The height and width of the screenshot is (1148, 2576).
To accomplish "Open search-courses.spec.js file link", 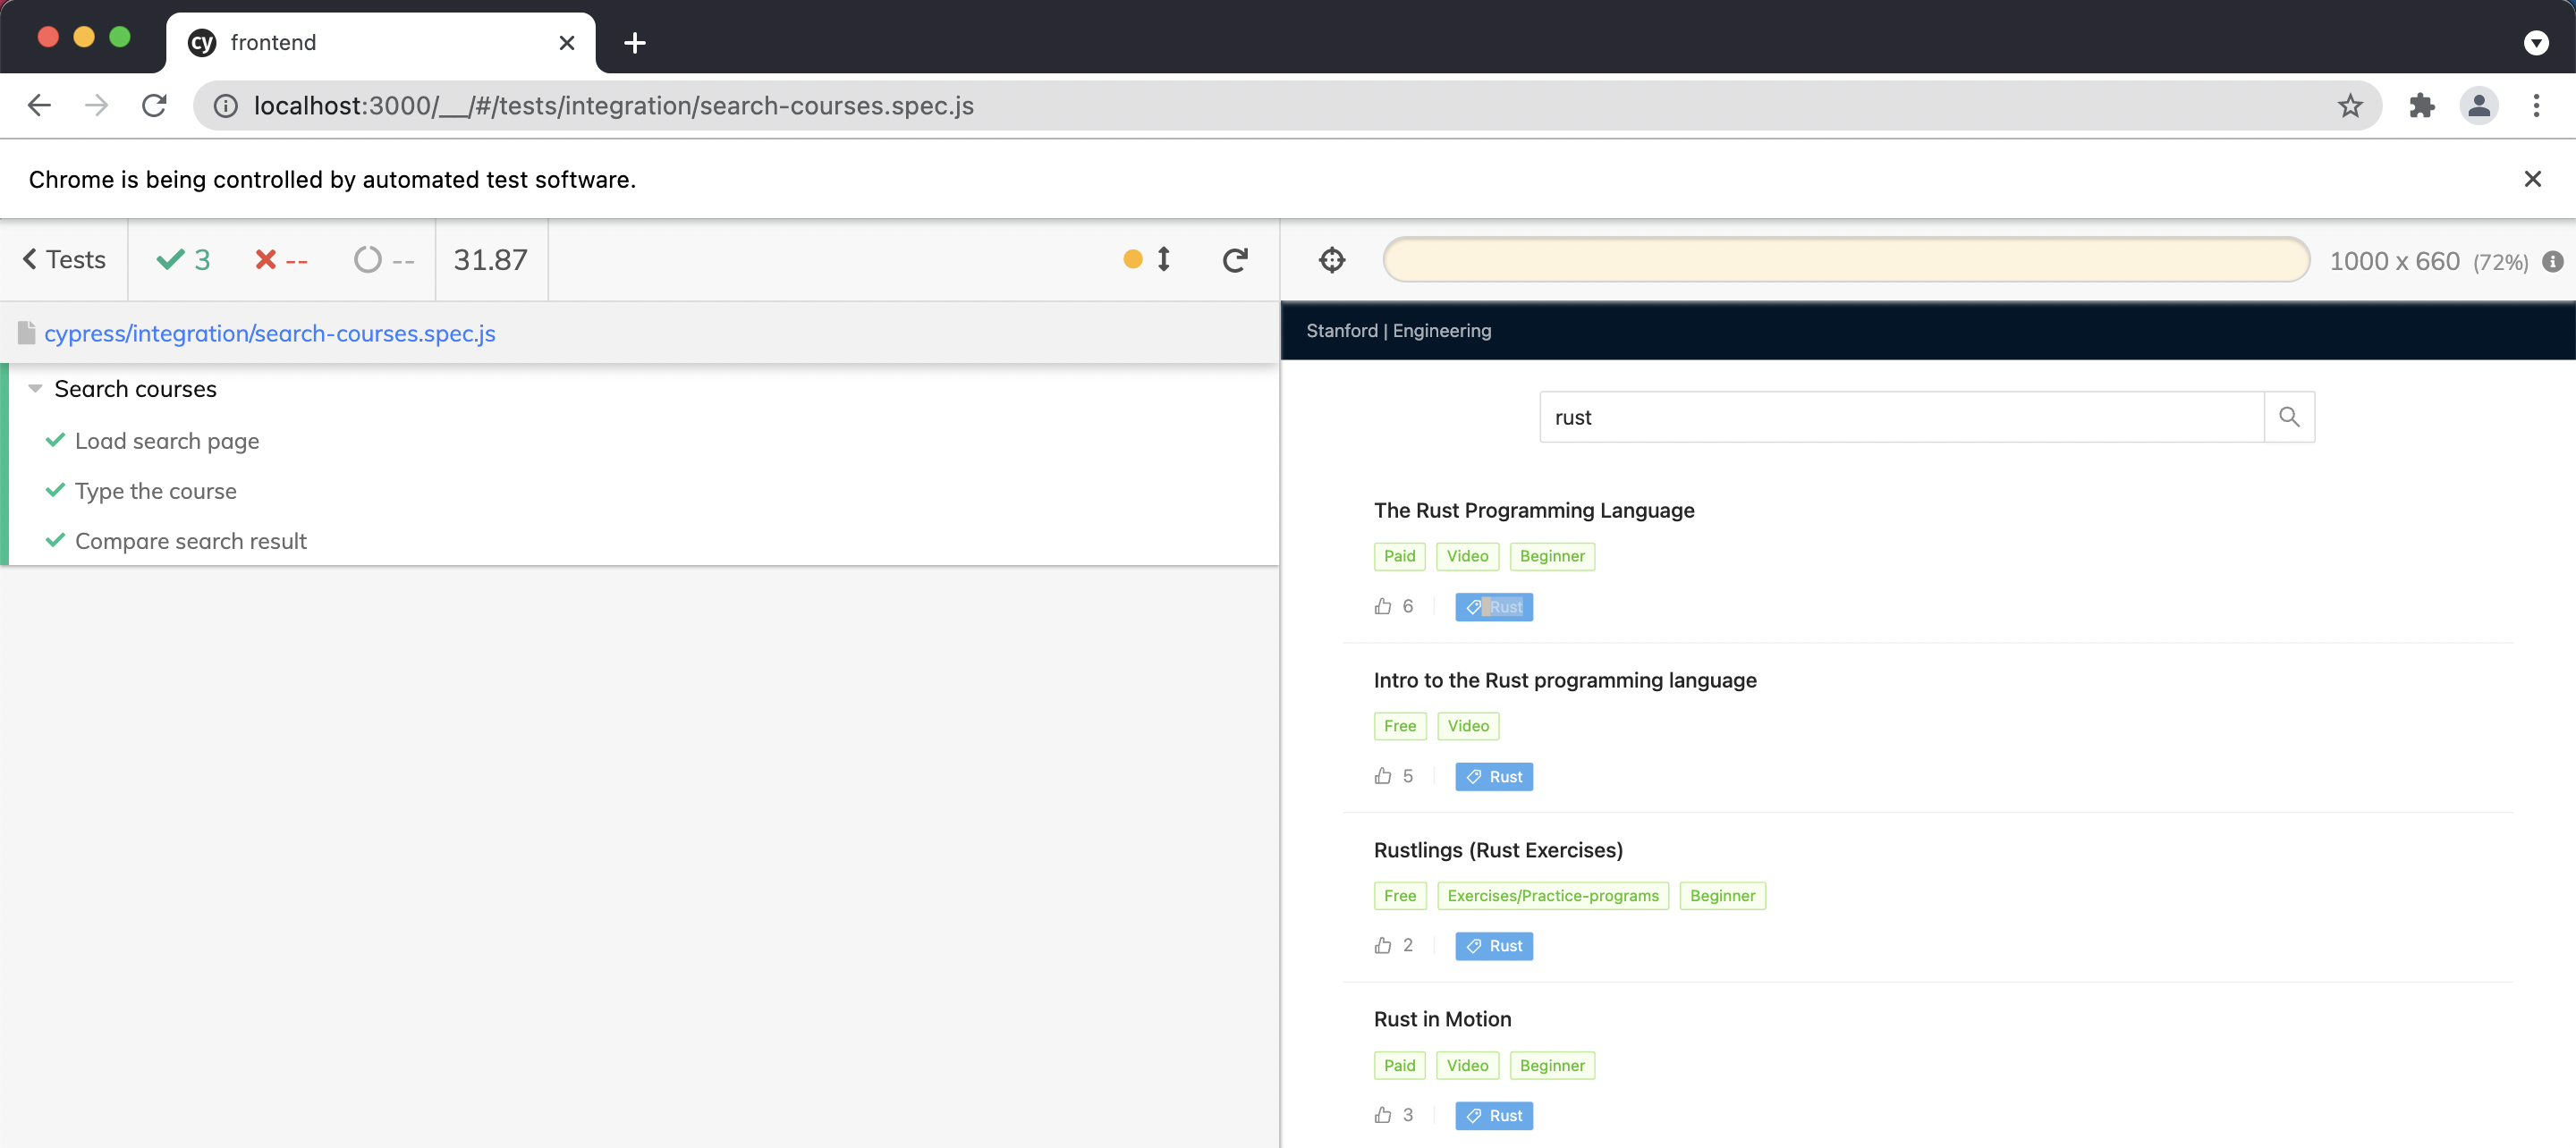I will (x=269, y=333).
